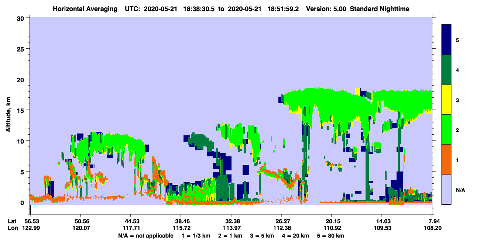Viewport: 480px width, 246px height.
Task: Click the altitude tick label 5
Action: tap(23, 171)
